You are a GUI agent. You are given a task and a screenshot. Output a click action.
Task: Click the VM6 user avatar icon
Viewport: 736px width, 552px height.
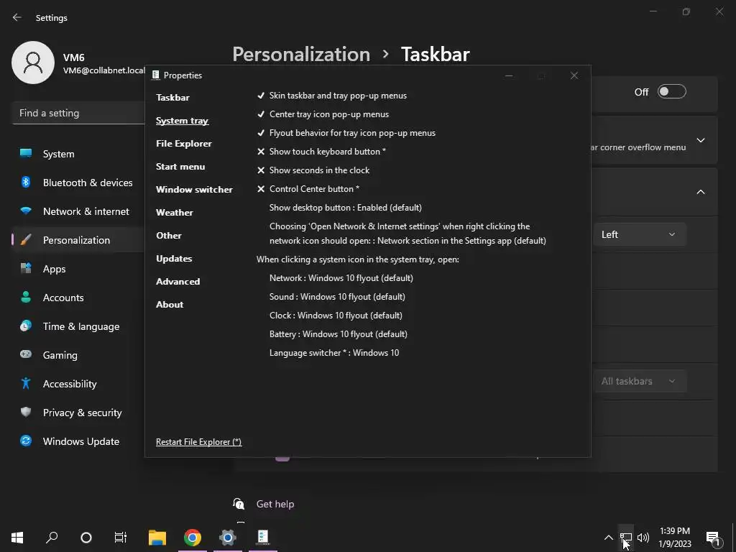point(33,63)
